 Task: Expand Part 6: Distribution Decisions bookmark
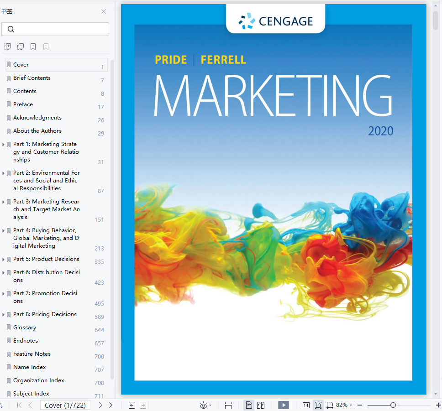[x=3, y=273]
